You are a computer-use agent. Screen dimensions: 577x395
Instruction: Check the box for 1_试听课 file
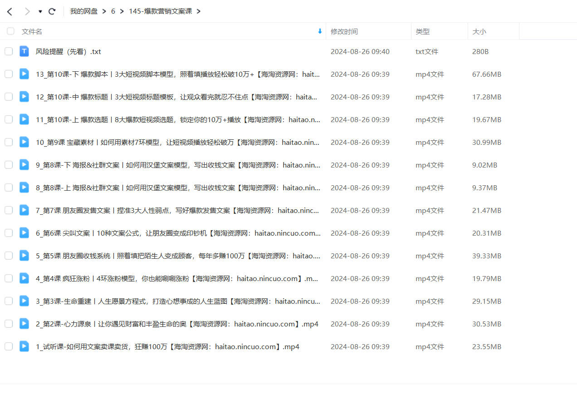[9, 346]
